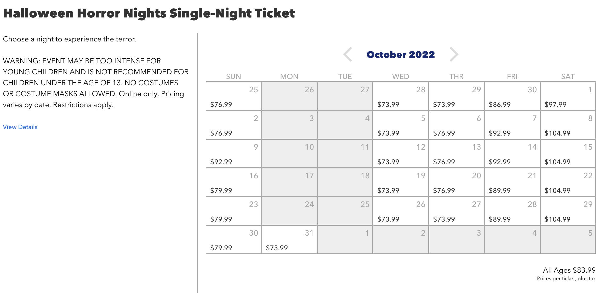Select Friday October 21 at $89.99
Image resolution: width=605 pixels, height=293 pixels.
click(x=512, y=182)
